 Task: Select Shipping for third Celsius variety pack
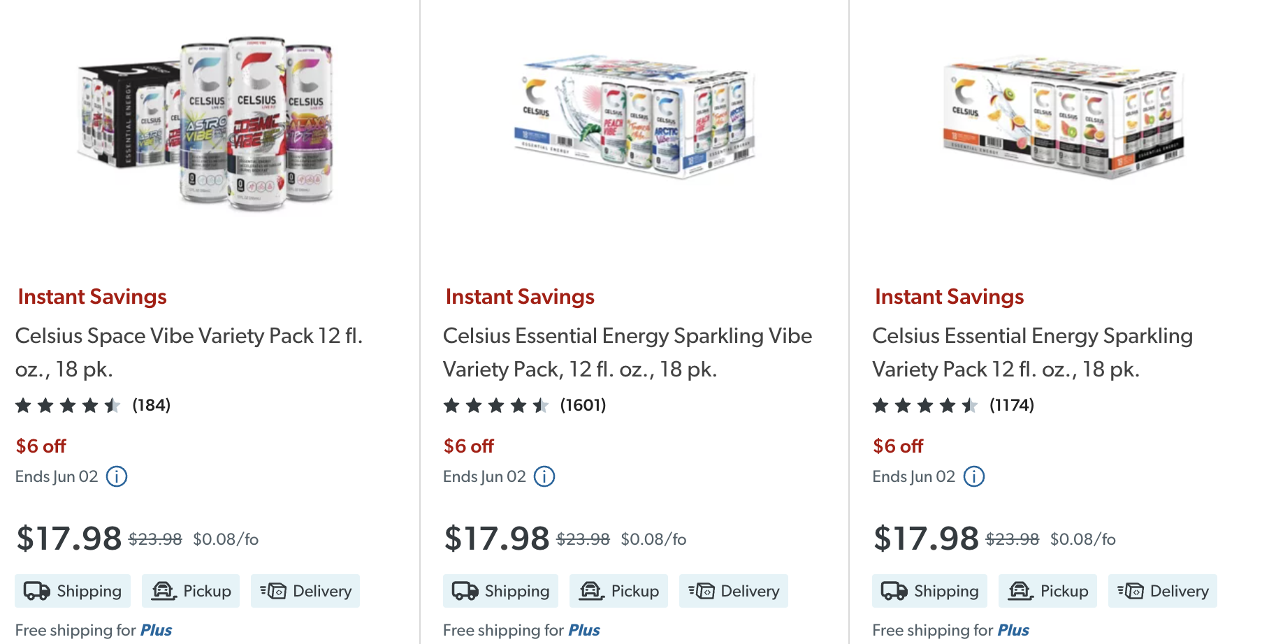[x=929, y=591]
